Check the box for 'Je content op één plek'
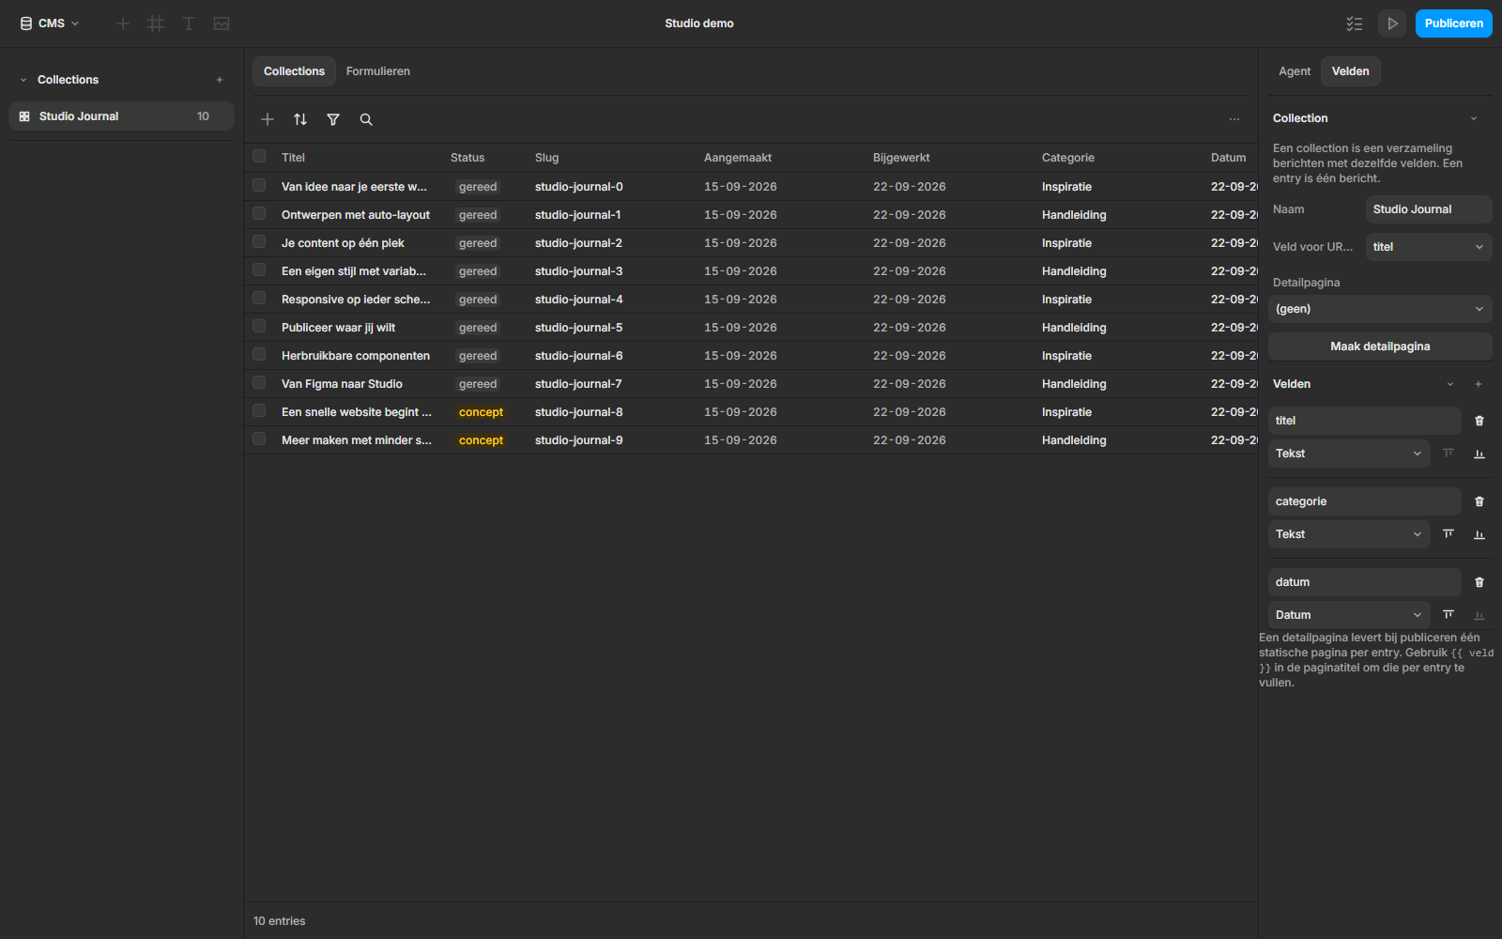1502x939 pixels. coord(259,242)
